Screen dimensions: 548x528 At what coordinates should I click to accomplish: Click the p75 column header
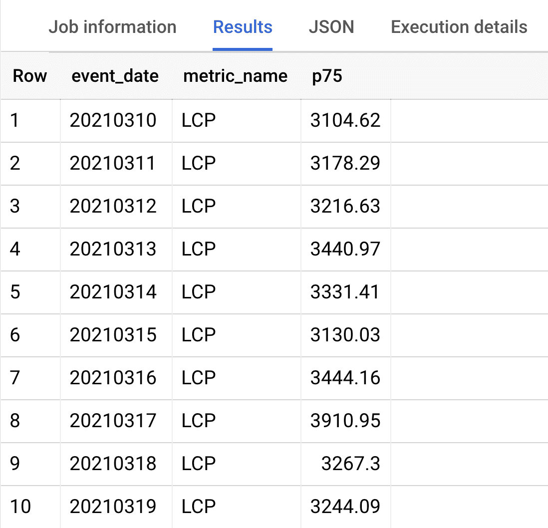pos(327,76)
